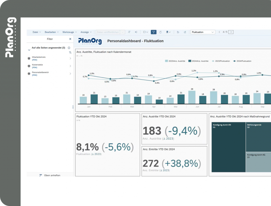Open the Werkzeuge menu

[70, 32]
